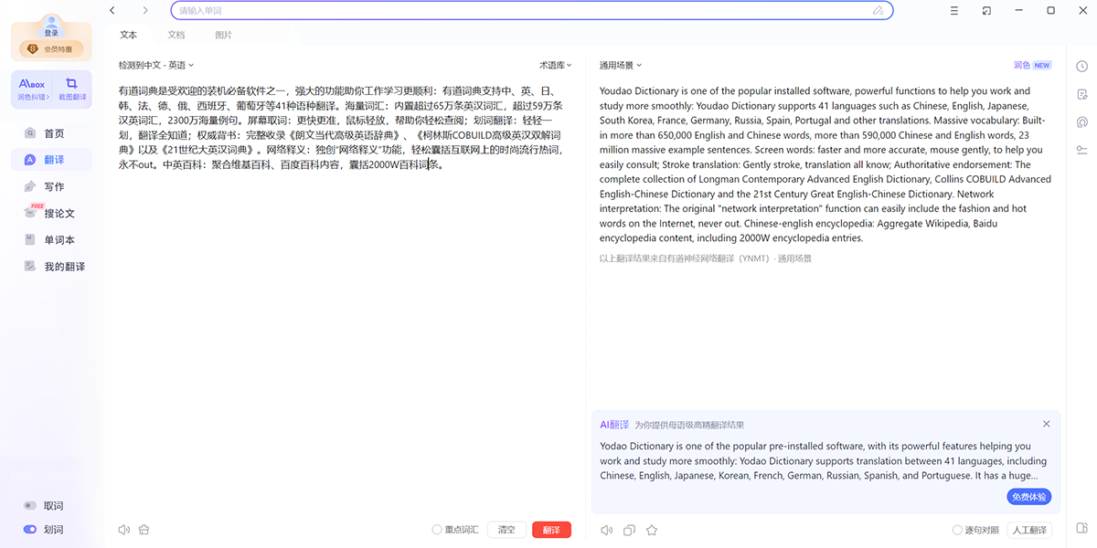
Task: Open the 检测到中文 - 英语 language dropdown
Action: (155, 65)
